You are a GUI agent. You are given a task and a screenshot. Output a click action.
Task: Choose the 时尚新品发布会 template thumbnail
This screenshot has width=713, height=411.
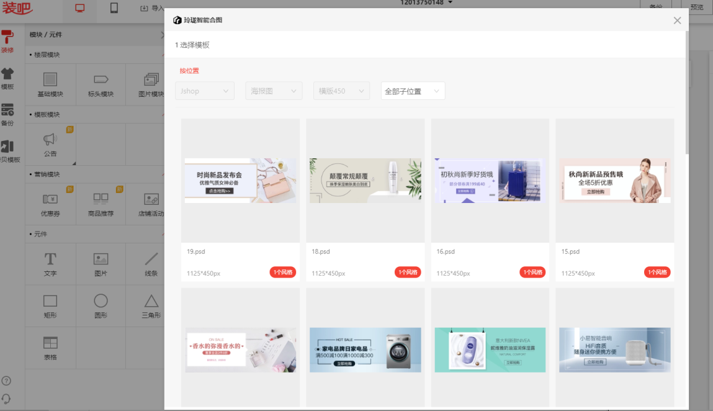click(241, 181)
